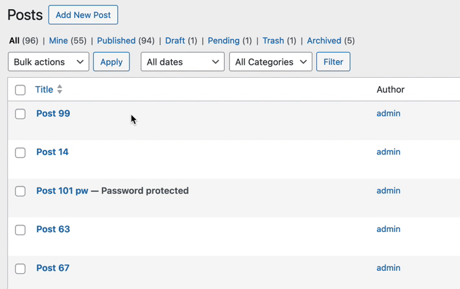Open the Post 67 title link
The width and height of the screenshot is (460, 289).
[52, 268]
